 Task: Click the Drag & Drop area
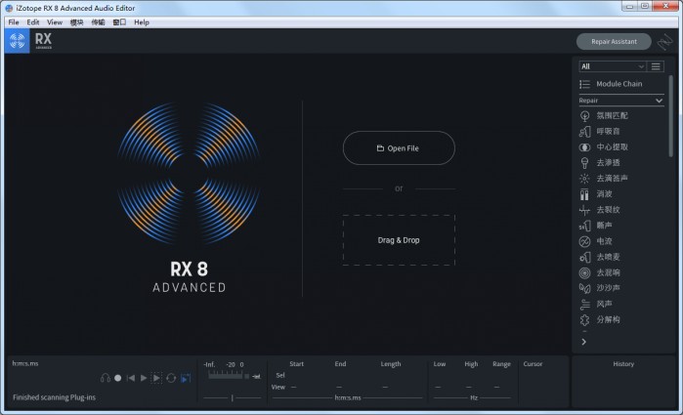(x=399, y=240)
